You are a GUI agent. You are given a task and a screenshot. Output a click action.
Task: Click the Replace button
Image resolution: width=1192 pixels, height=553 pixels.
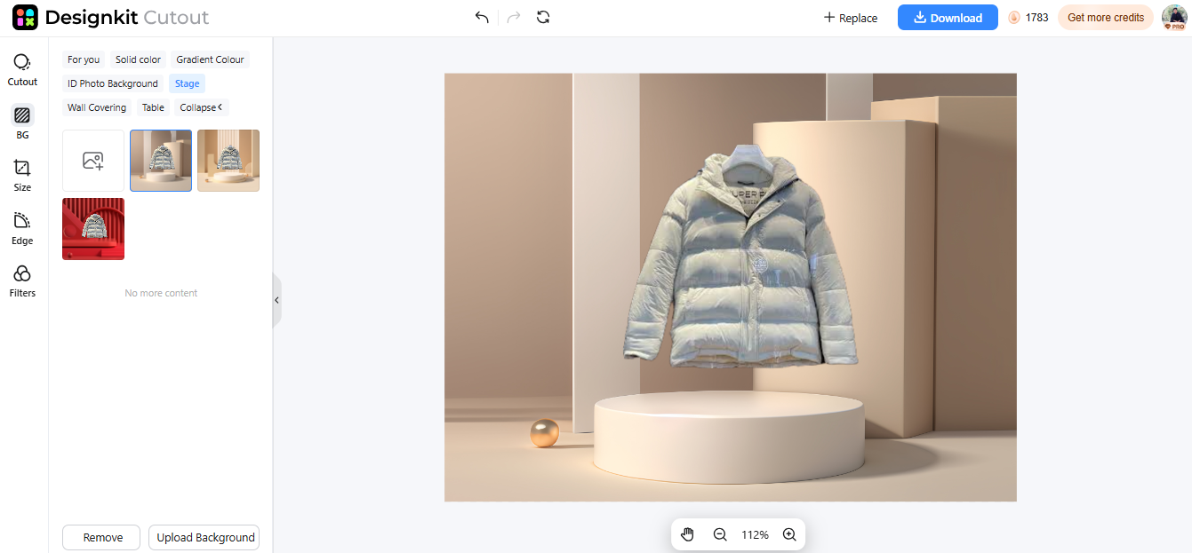click(851, 18)
